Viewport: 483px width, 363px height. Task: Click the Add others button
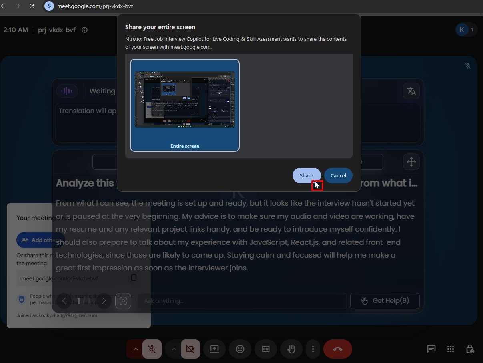click(40, 240)
